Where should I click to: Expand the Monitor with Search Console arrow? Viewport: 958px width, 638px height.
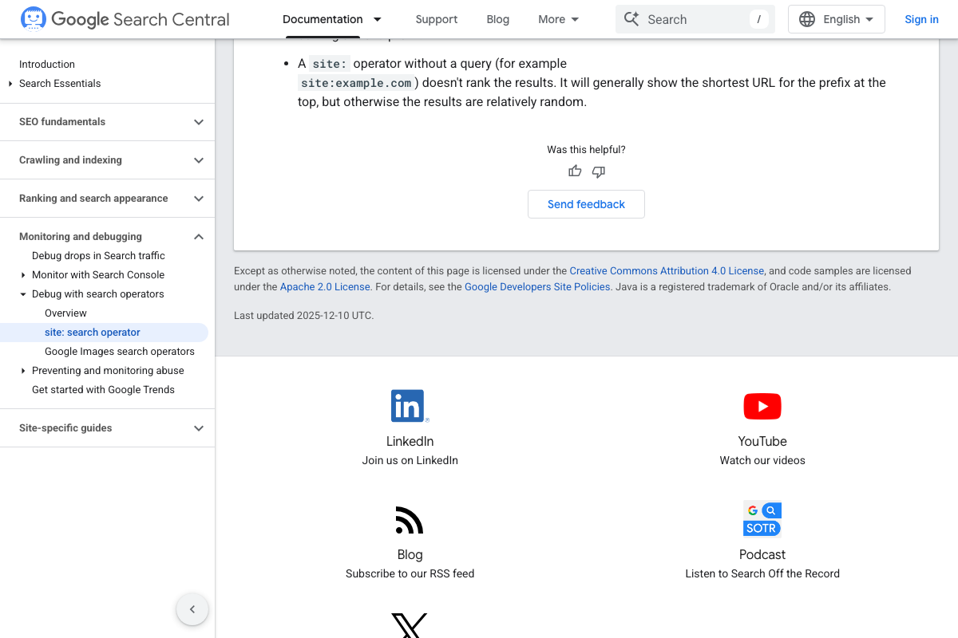click(x=23, y=275)
